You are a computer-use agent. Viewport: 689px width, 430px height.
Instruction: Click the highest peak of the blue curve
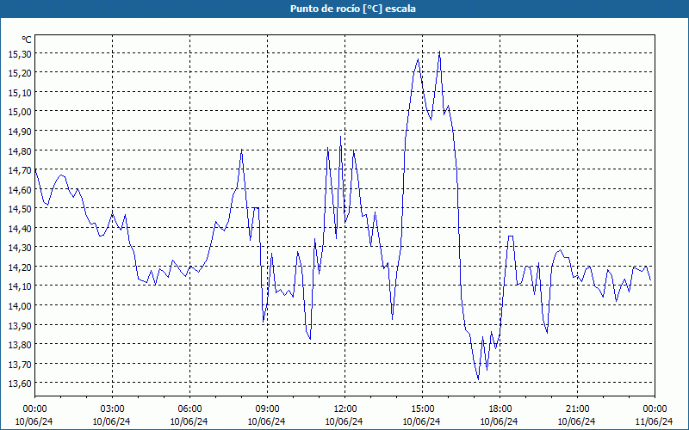pyautogui.click(x=439, y=52)
